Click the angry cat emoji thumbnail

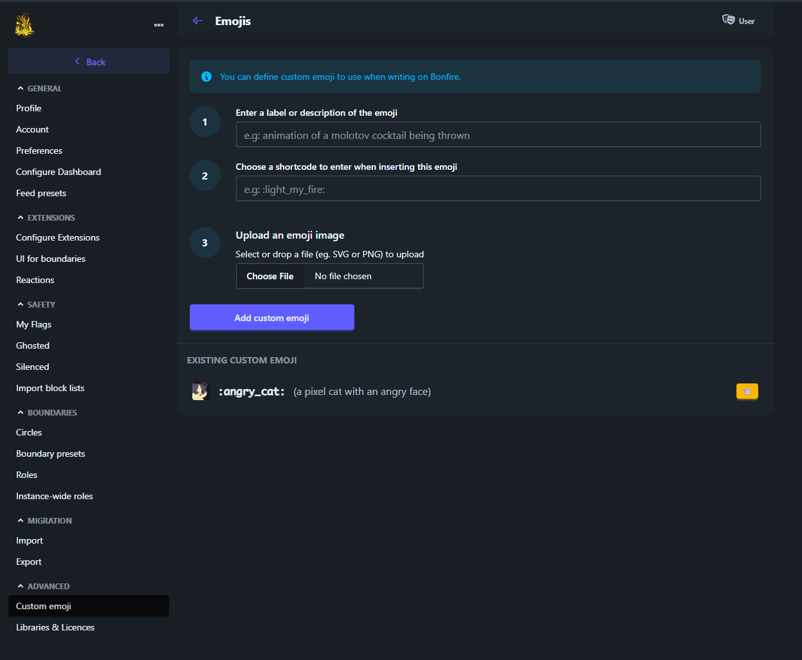point(201,391)
